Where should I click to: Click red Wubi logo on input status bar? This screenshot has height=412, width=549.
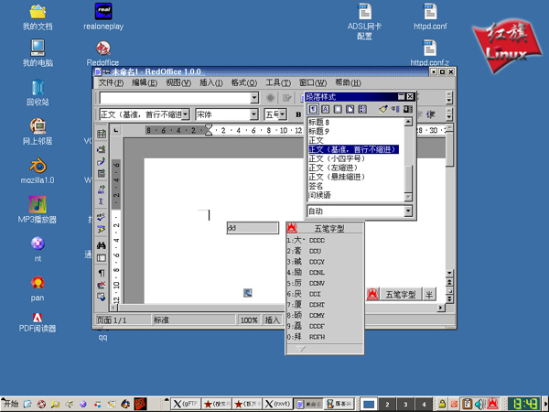tap(372, 294)
